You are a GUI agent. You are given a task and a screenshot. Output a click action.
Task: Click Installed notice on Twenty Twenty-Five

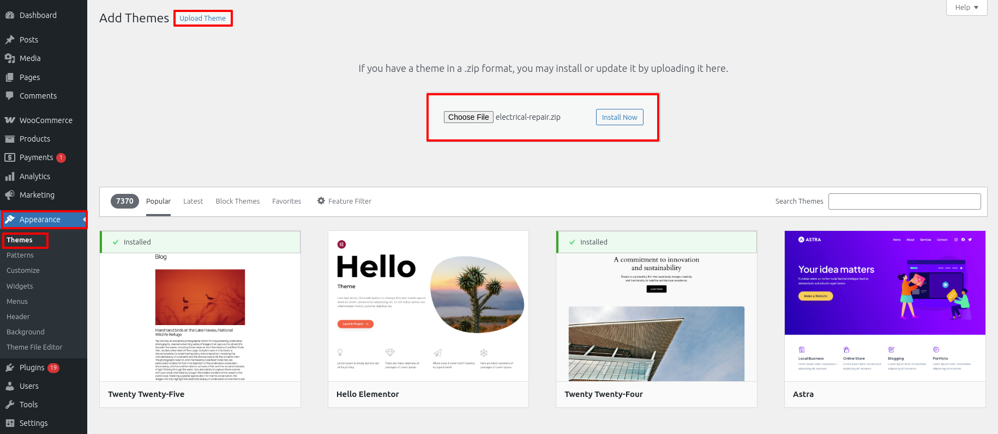click(x=200, y=242)
